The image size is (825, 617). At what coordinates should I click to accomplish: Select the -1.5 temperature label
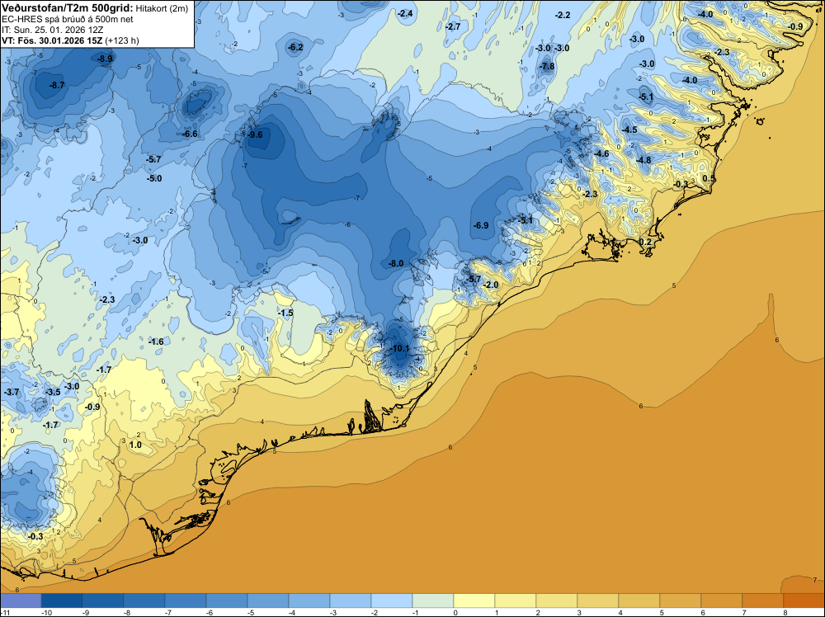tap(285, 313)
